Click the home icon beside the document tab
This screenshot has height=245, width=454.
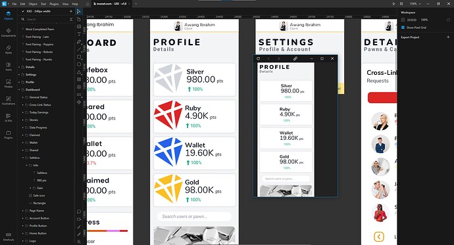point(88,4)
